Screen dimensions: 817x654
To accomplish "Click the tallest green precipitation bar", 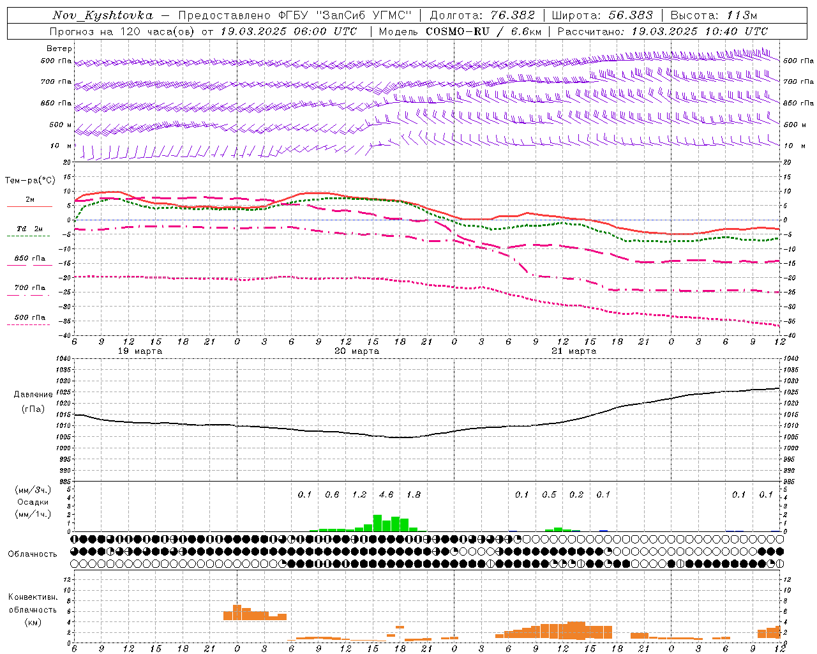I will 377,523.
